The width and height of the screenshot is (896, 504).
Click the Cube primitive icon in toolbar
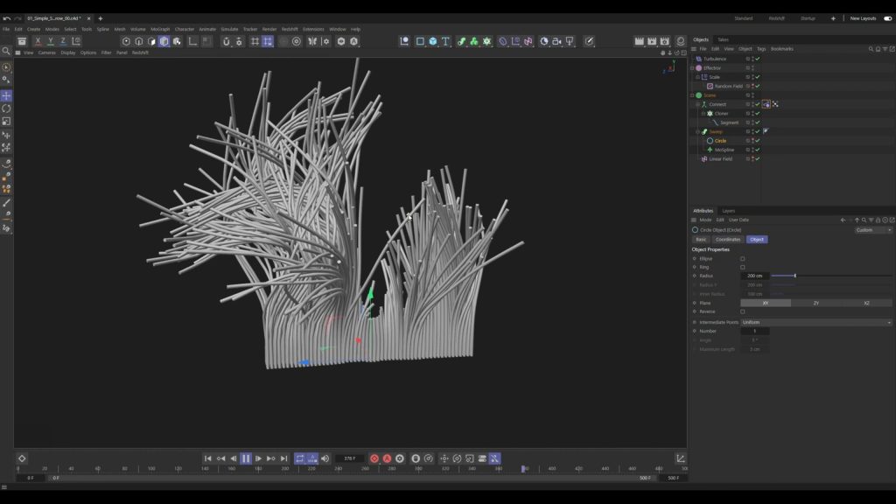coord(432,41)
